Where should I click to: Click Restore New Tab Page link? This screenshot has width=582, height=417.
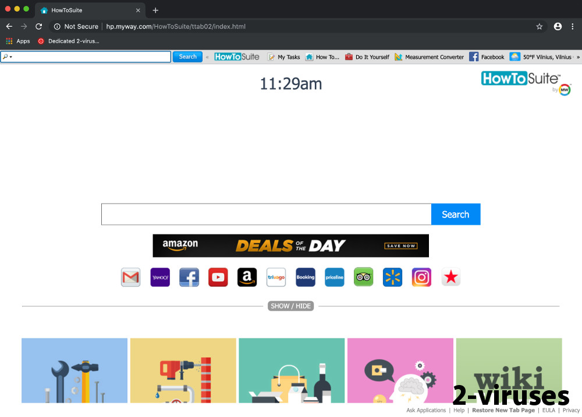503,410
